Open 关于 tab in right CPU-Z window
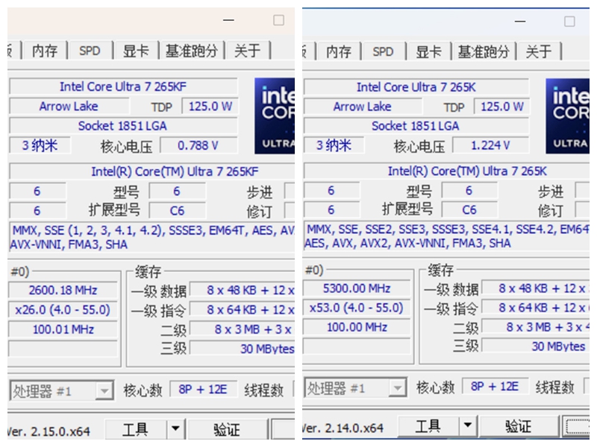The image size is (597, 447). point(538,51)
